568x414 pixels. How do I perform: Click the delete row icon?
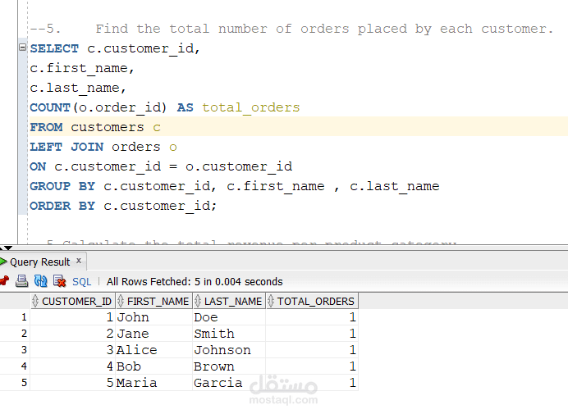click(59, 281)
